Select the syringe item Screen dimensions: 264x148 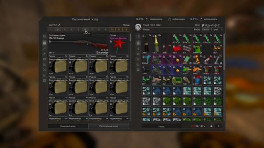point(217,60)
